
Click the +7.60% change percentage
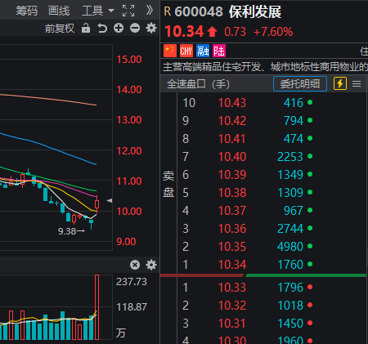(x=273, y=32)
